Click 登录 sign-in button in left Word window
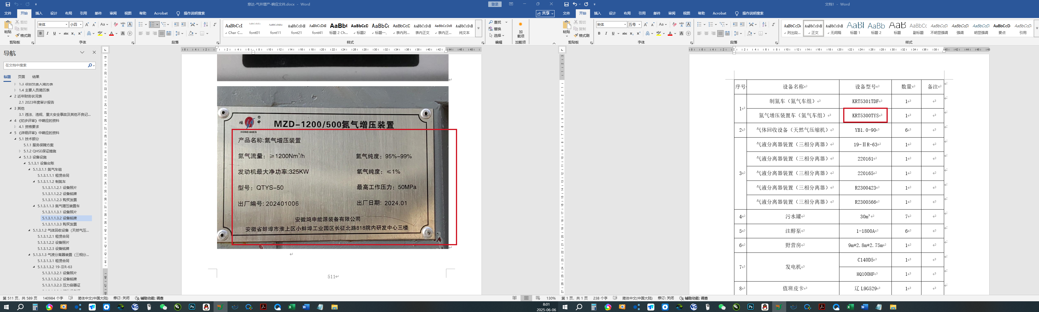 (x=495, y=4)
